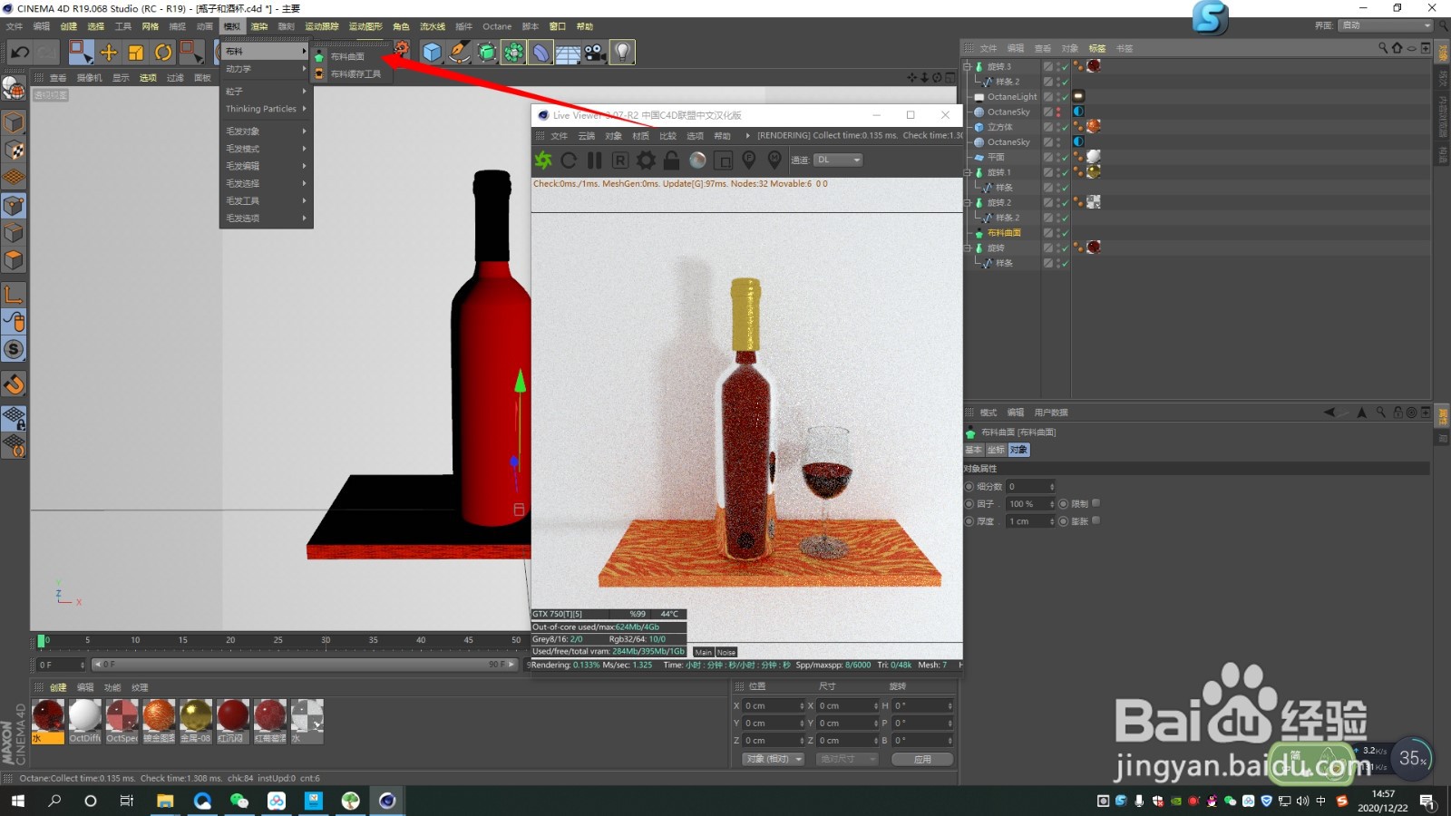Click the Object Manager search magnifier icon
1451x816 pixels.
pos(1383,48)
